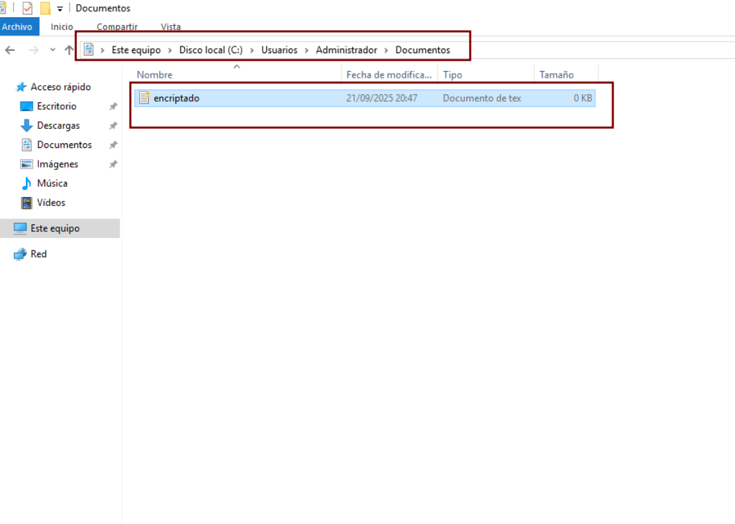Open Música in the sidebar

tap(52, 183)
